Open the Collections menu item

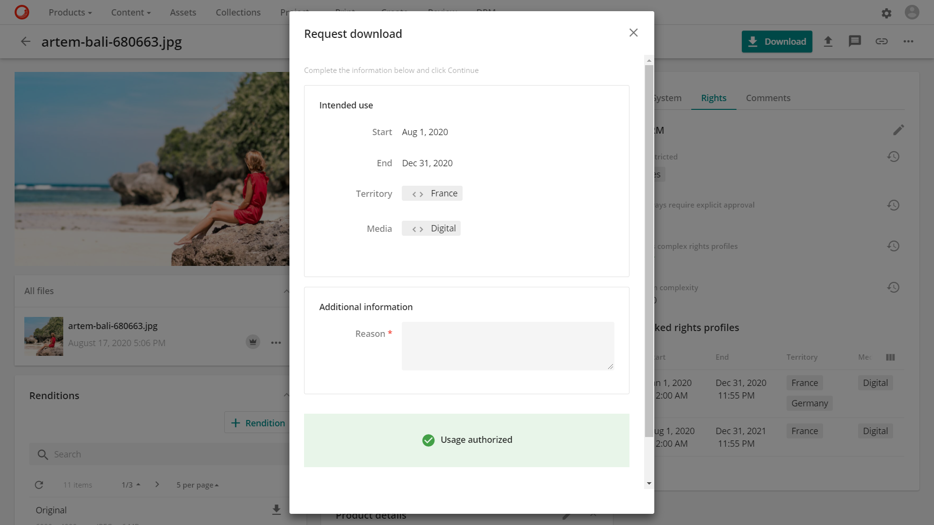point(238,13)
